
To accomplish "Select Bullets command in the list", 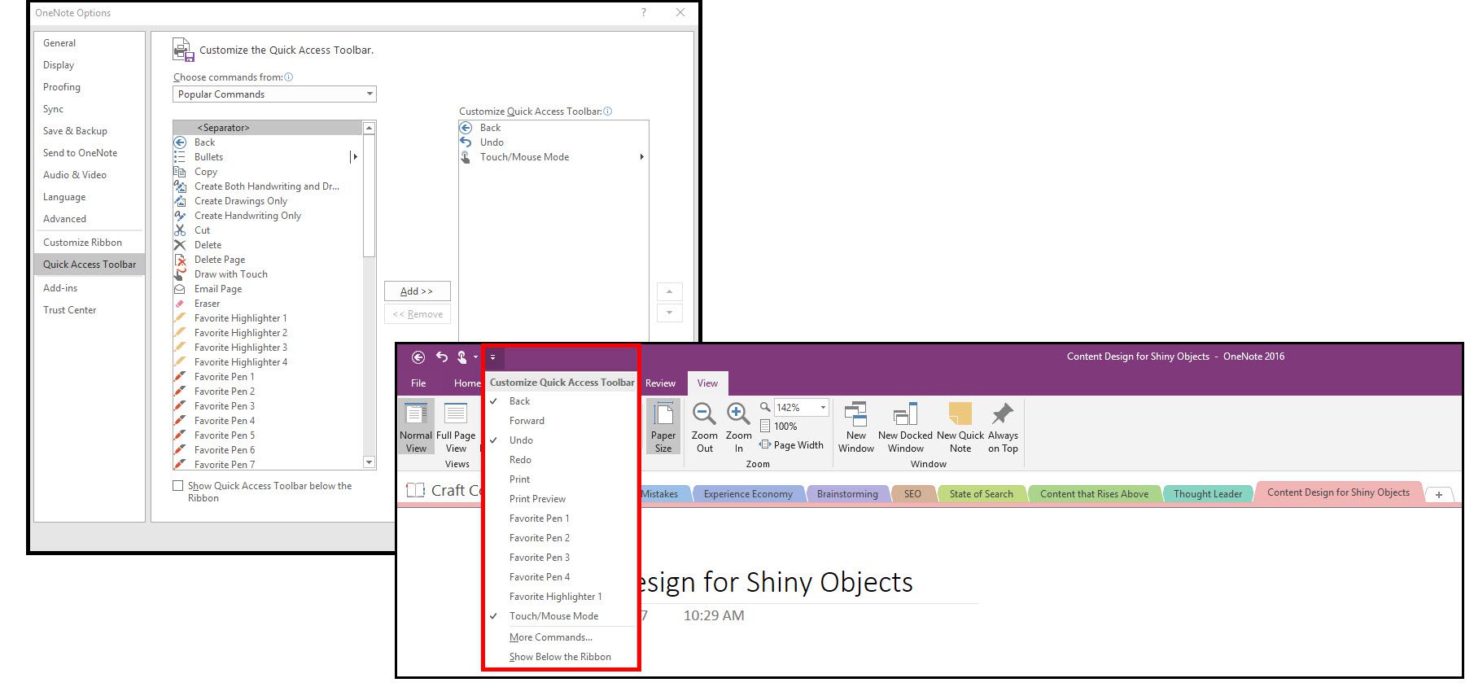I will tap(267, 157).
